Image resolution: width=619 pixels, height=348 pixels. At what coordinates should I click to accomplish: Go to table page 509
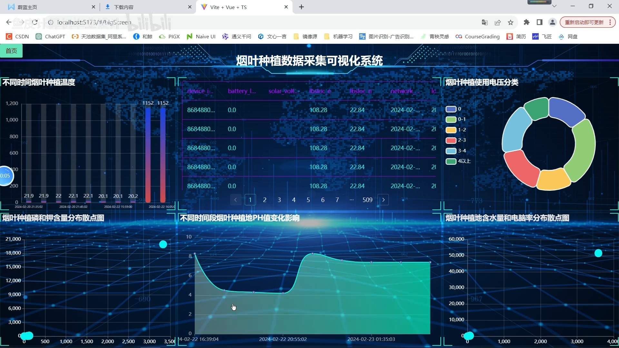point(368,200)
